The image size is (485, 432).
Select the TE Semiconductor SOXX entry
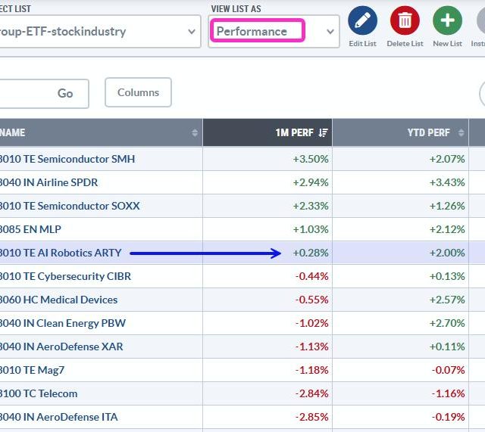70,206
